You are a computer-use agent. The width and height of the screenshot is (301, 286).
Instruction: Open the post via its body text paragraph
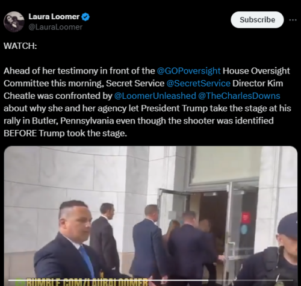click(x=147, y=102)
